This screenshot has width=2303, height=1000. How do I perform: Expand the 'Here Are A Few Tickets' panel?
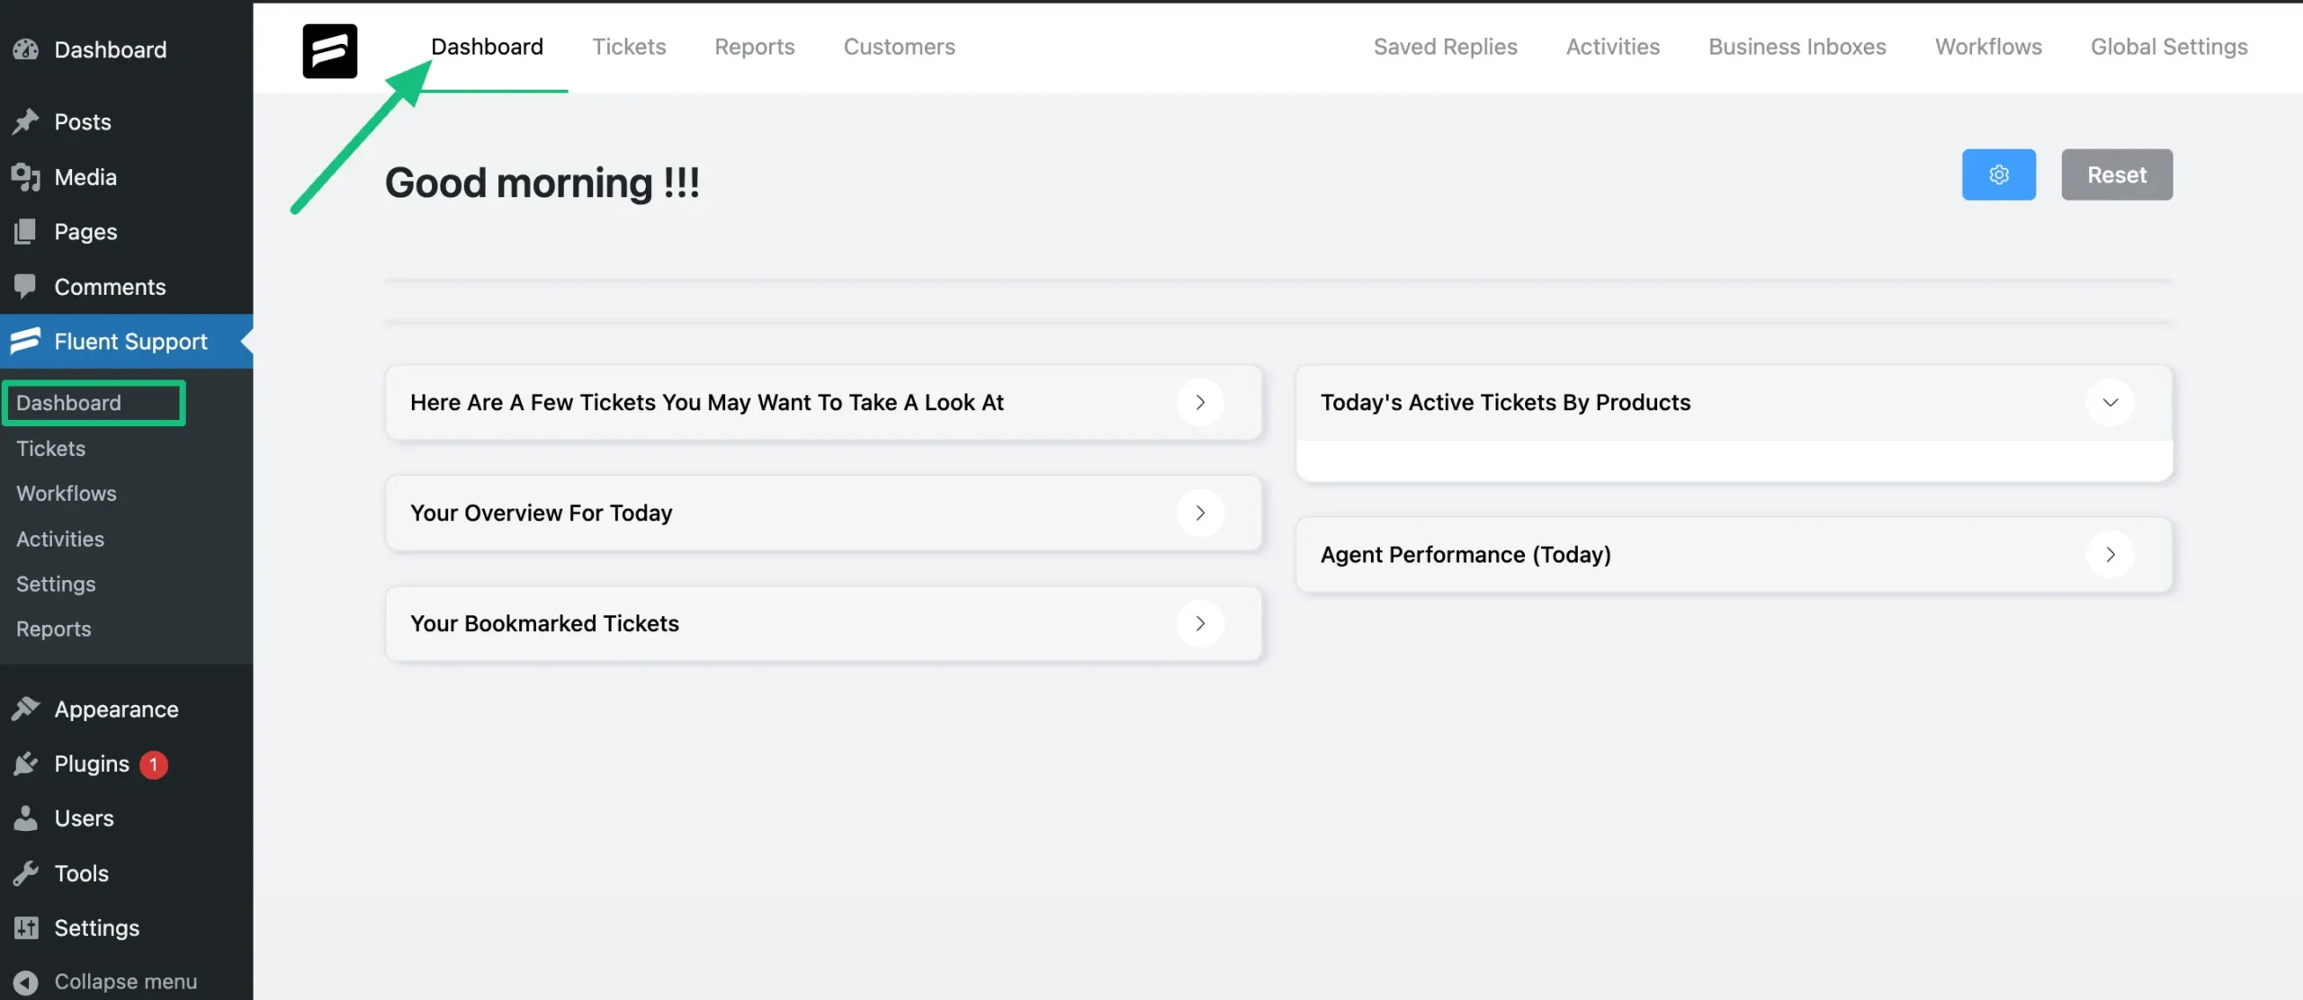click(x=1200, y=402)
